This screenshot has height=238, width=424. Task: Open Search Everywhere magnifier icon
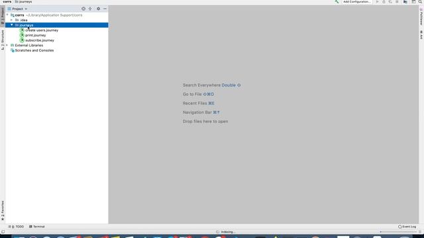pyautogui.click(x=420, y=1)
